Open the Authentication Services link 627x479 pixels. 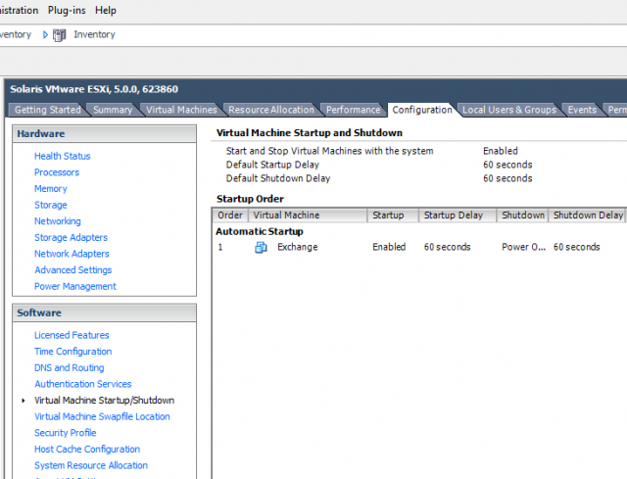tap(82, 384)
